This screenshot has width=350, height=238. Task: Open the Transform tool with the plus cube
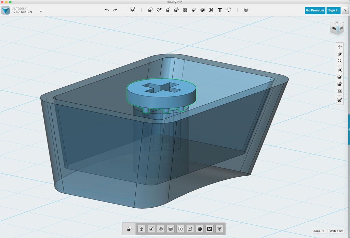(x=133, y=10)
